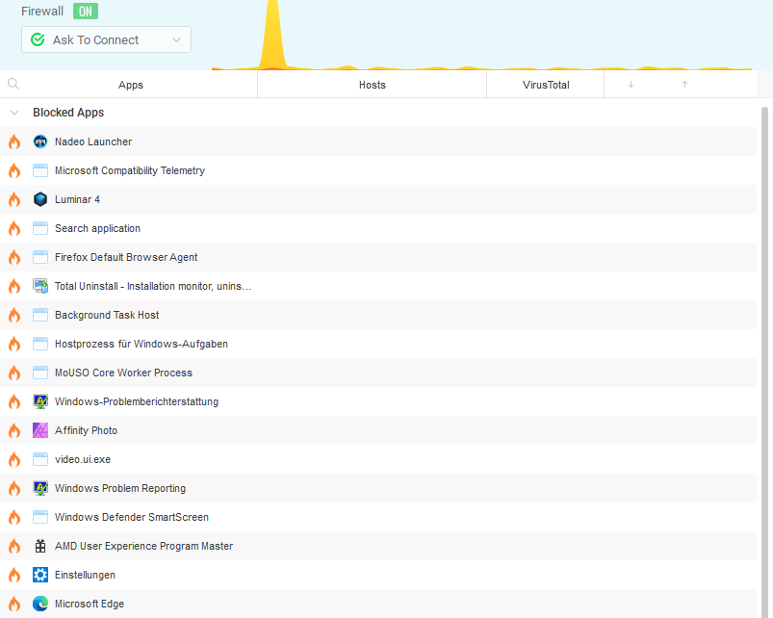The height and width of the screenshot is (618, 773).
Task: Click the Microsoft Compatibility Telemetry window icon
Action: [40, 170]
